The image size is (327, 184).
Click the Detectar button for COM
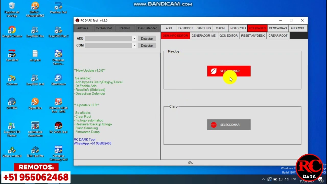(x=147, y=45)
